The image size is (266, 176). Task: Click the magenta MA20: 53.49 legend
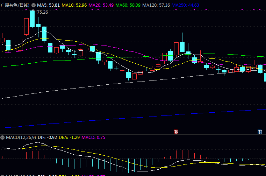[101, 5]
